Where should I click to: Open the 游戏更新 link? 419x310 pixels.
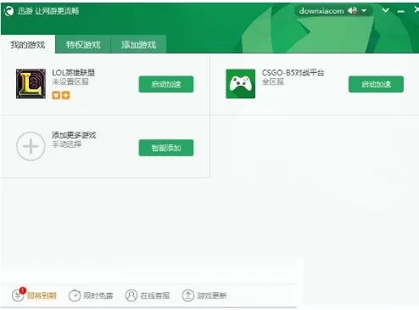pyautogui.click(x=212, y=296)
